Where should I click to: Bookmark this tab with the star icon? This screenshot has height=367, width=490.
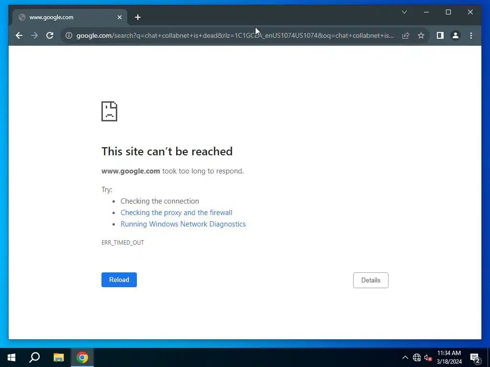[x=421, y=35]
